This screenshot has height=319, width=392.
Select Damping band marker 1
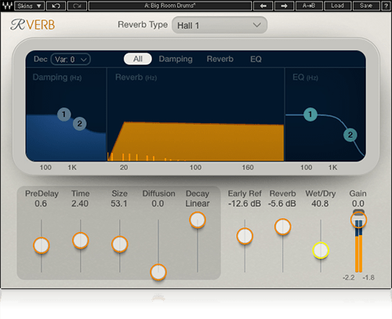(x=64, y=114)
